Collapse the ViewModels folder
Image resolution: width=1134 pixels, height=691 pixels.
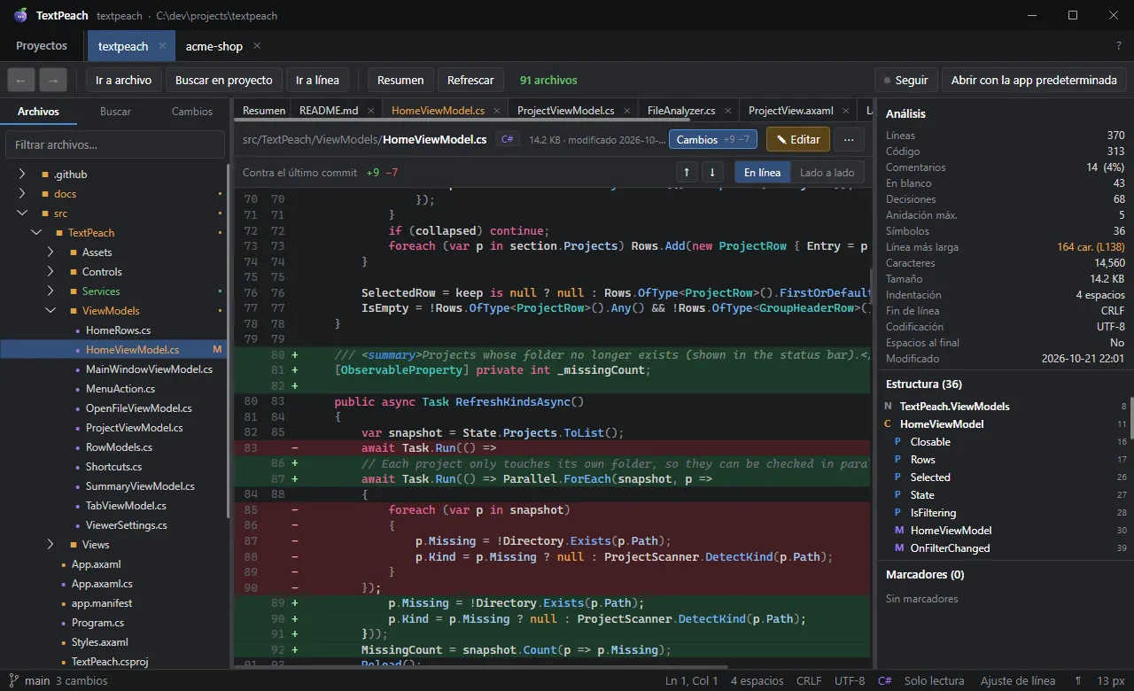[x=50, y=311]
